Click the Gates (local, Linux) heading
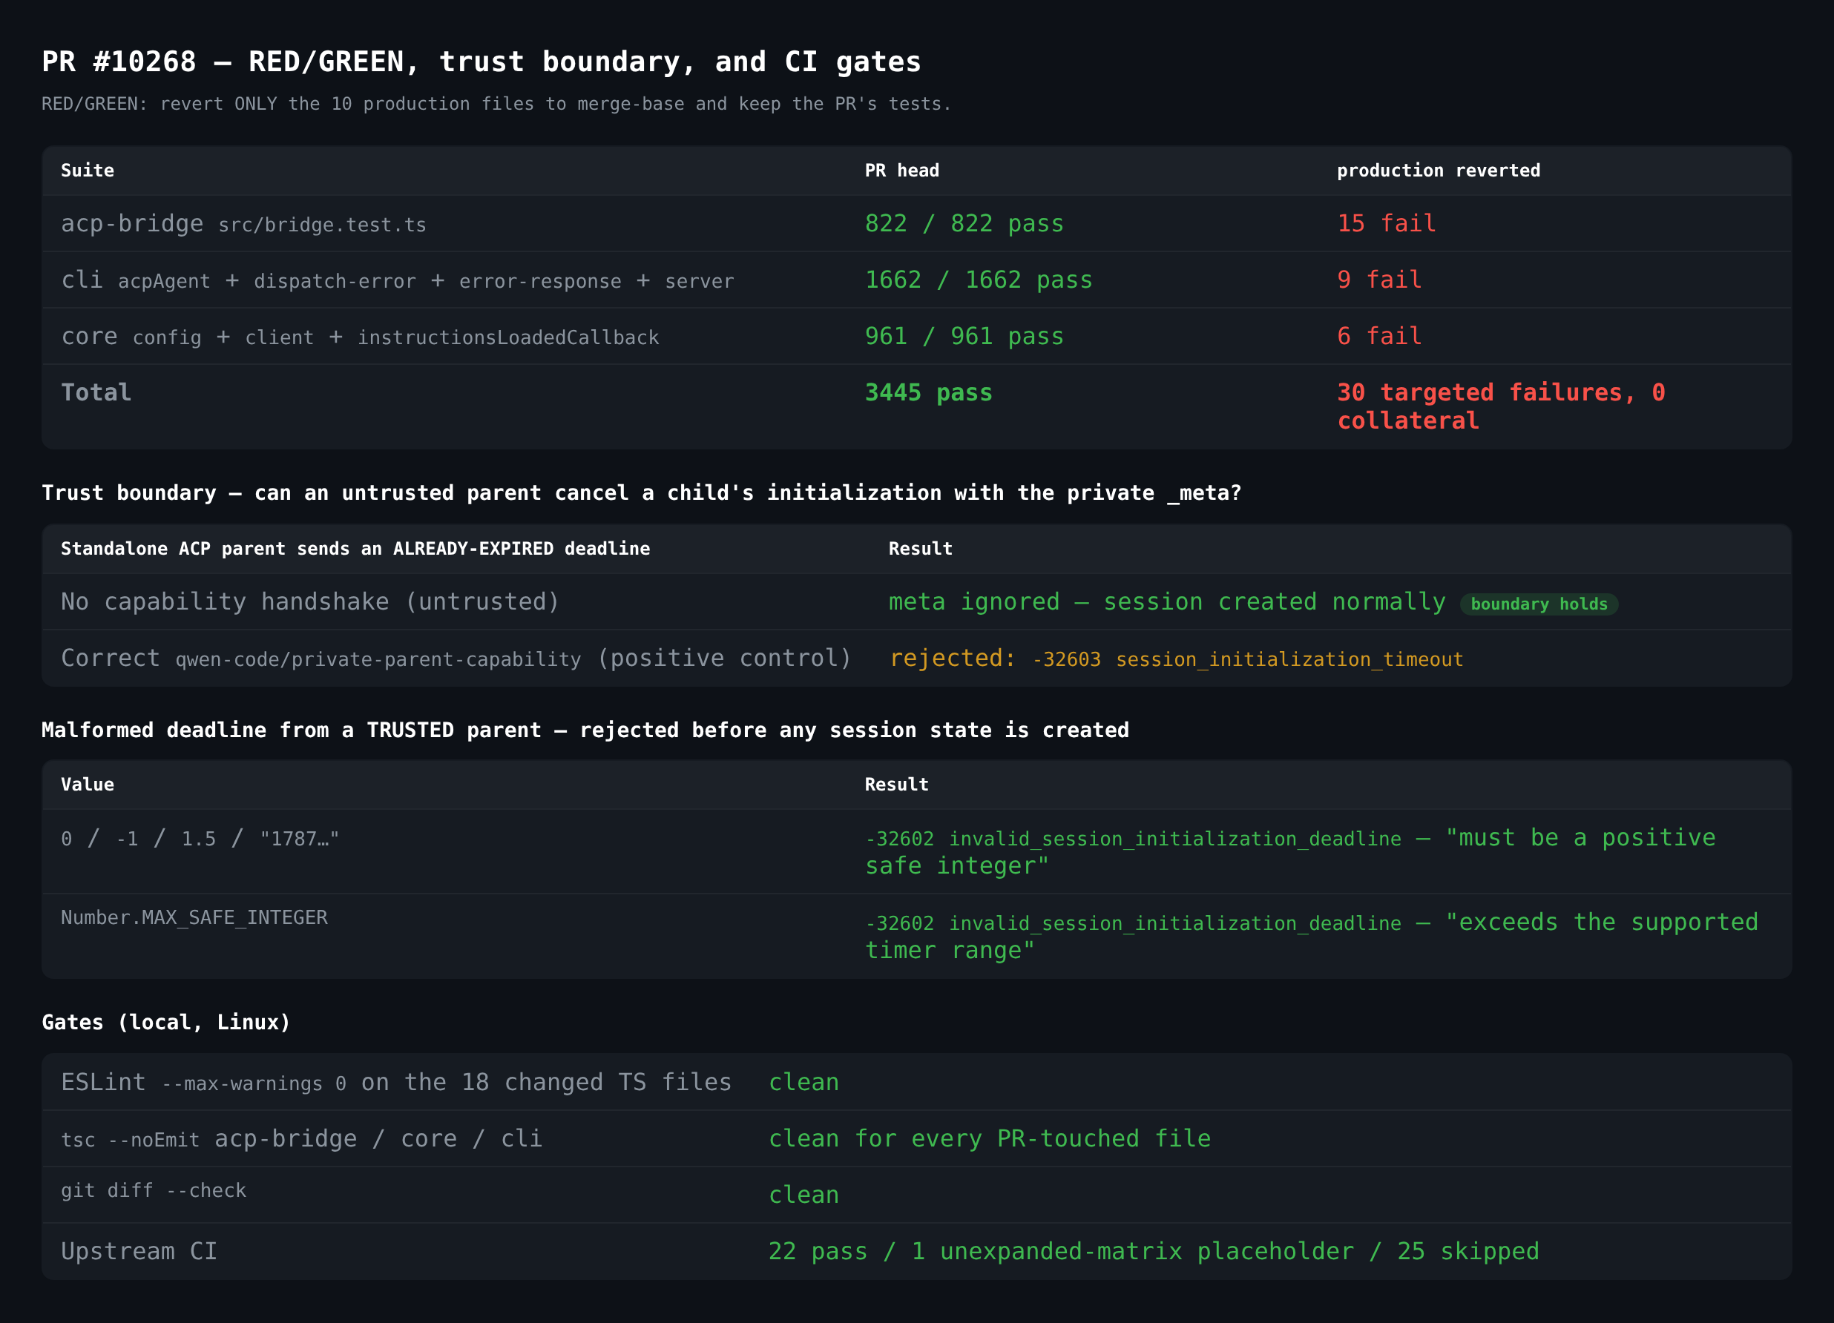This screenshot has width=1834, height=1323. [x=165, y=1023]
